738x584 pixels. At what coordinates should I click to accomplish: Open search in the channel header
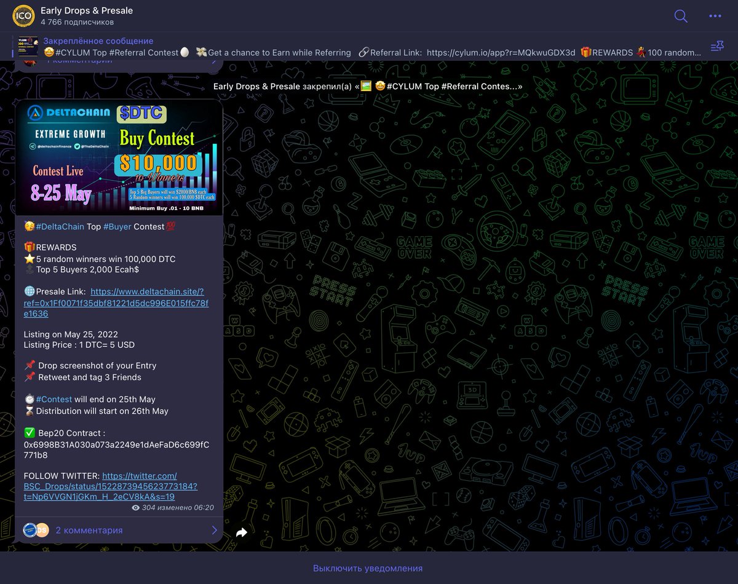(x=681, y=16)
